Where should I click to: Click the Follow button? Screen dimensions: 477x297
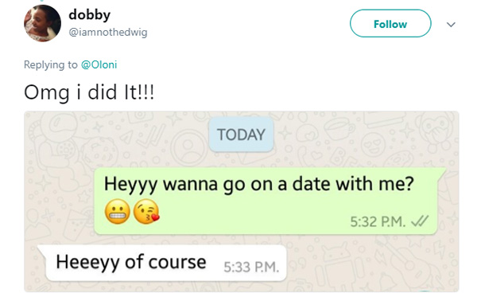point(390,23)
